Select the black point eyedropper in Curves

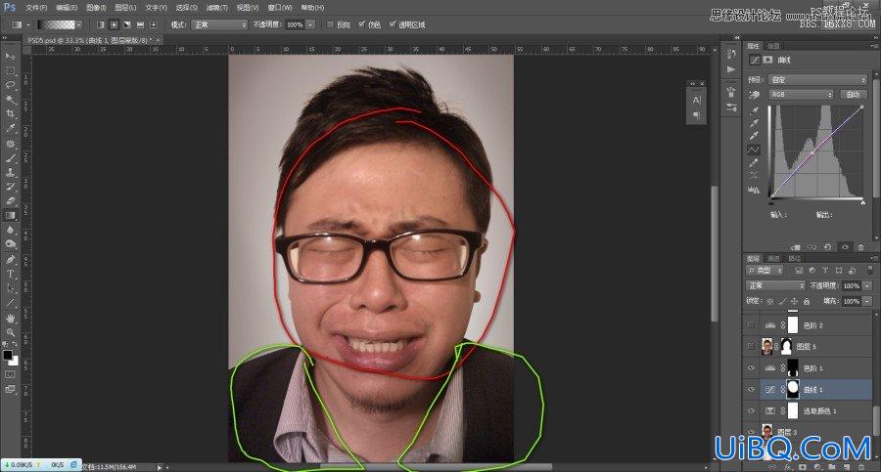[754, 110]
